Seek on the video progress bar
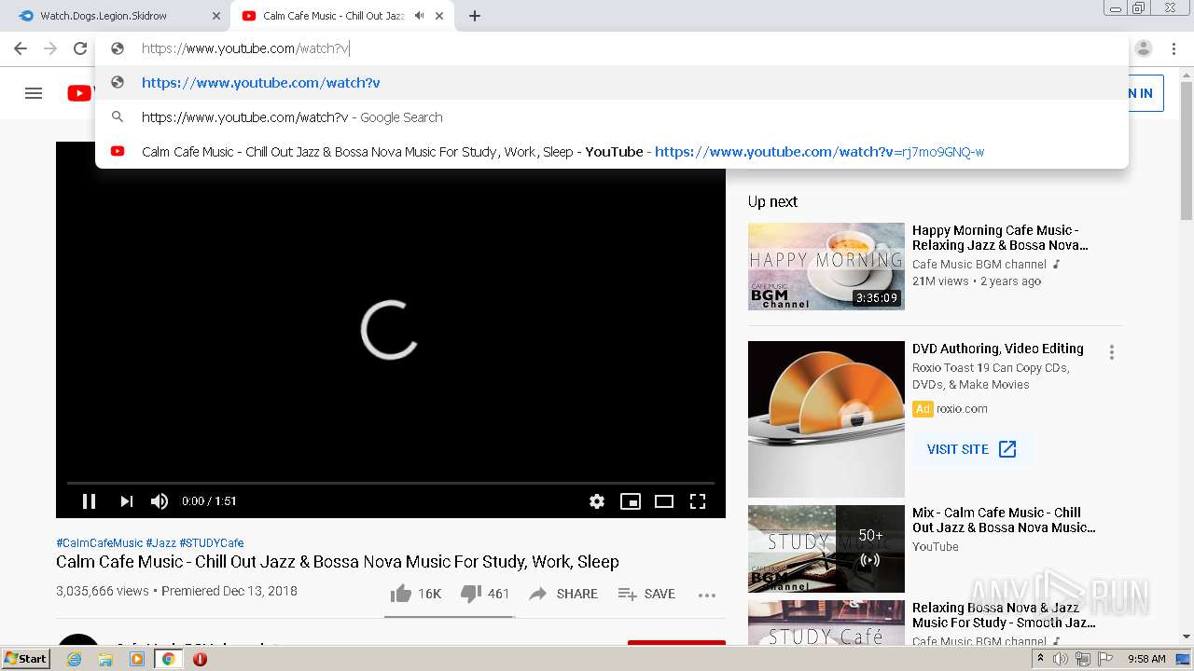Screen dimensions: 1194x671 (x=391, y=483)
